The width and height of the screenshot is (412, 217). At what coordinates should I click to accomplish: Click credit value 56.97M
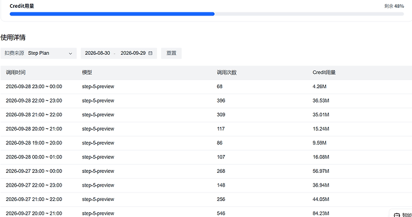tap(321, 171)
